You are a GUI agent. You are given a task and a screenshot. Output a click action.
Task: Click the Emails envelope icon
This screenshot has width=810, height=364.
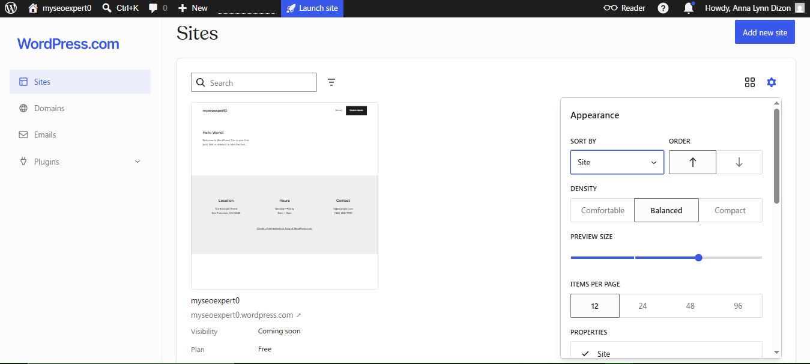(23, 135)
